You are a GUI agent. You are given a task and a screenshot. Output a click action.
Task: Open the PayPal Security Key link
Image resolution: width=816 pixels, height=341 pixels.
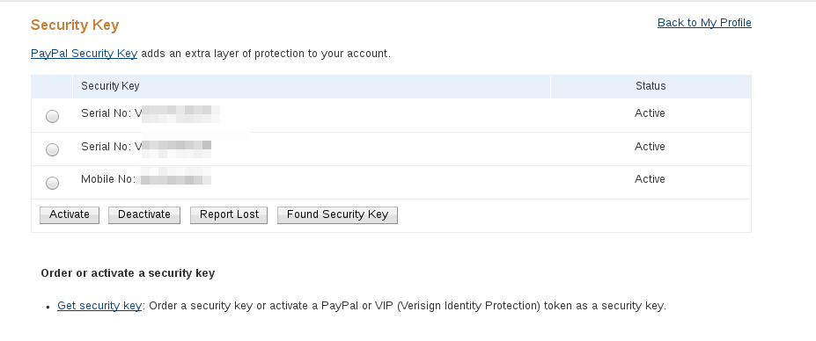[84, 53]
